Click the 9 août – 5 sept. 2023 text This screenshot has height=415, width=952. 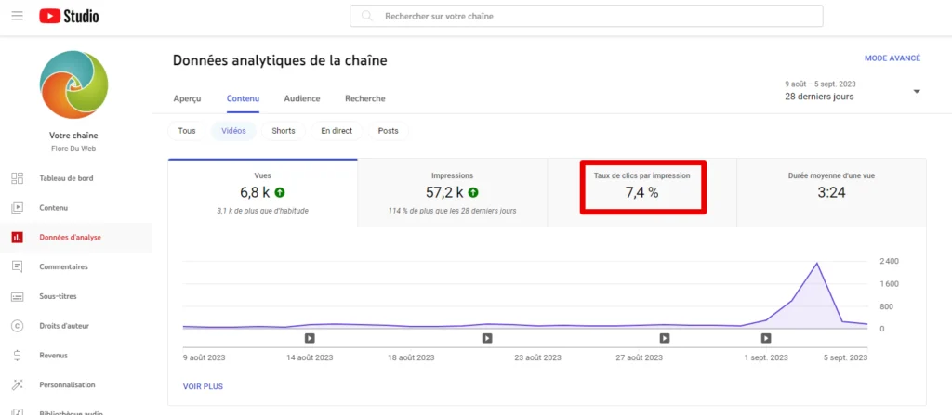(820, 84)
